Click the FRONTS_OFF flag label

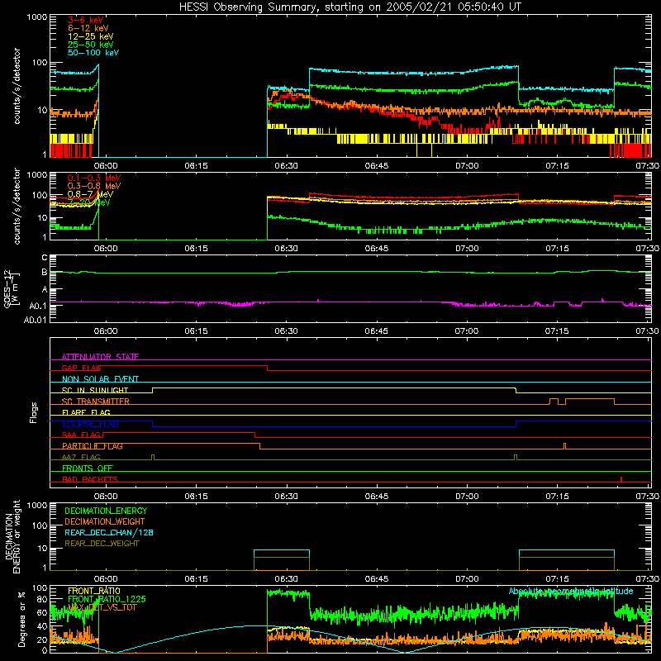tap(88, 468)
